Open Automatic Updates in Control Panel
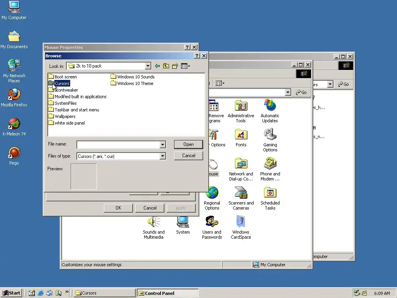The height and width of the screenshot is (298, 397). pos(270,111)
